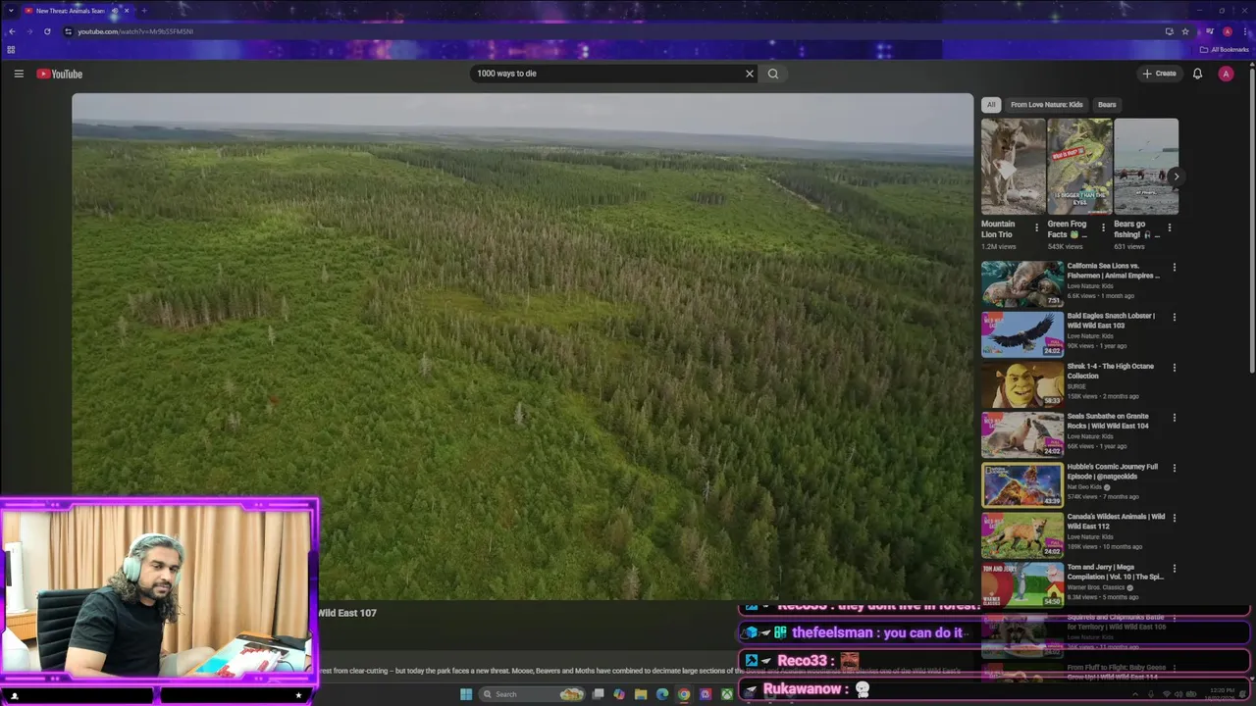Click the Warner Bros. Classics channel name
The height and width of the screenshot is (706, 1256).
click(x=1098, y=587)
